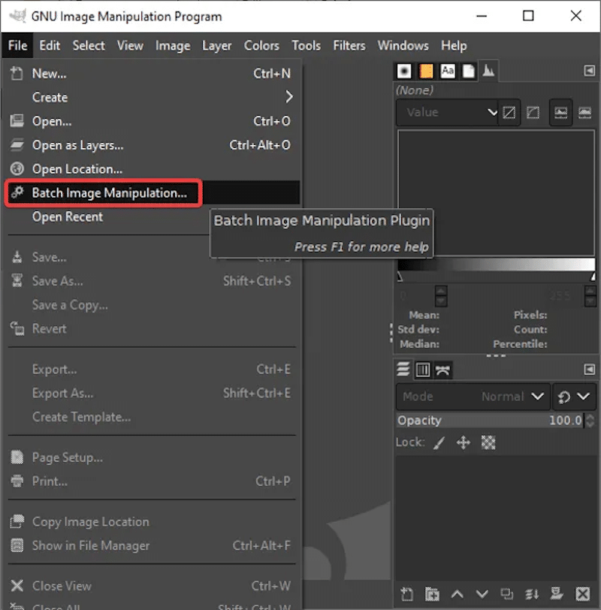This screenshot has width=601, height=610.
Task: Select logarithmic histogram button
Action: (x=533, y=113)
